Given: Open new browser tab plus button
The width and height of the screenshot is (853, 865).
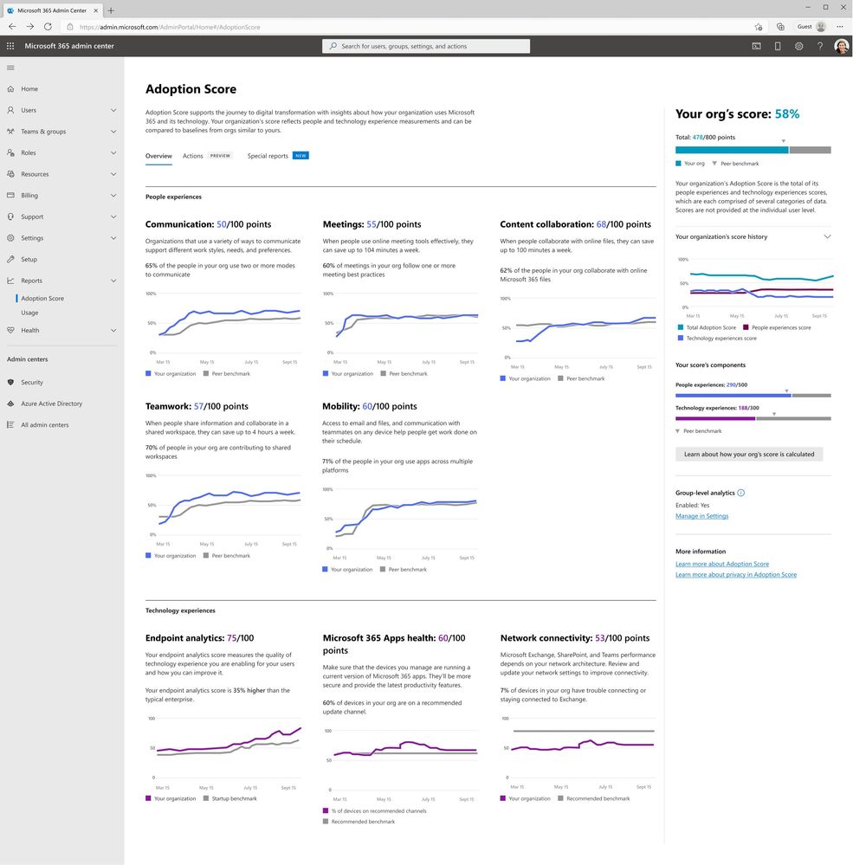Looking at the screenshot, I should (111, 10).
